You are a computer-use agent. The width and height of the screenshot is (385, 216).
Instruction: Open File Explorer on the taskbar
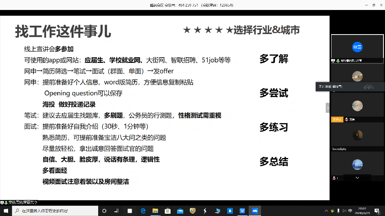(x=155, y=211)
